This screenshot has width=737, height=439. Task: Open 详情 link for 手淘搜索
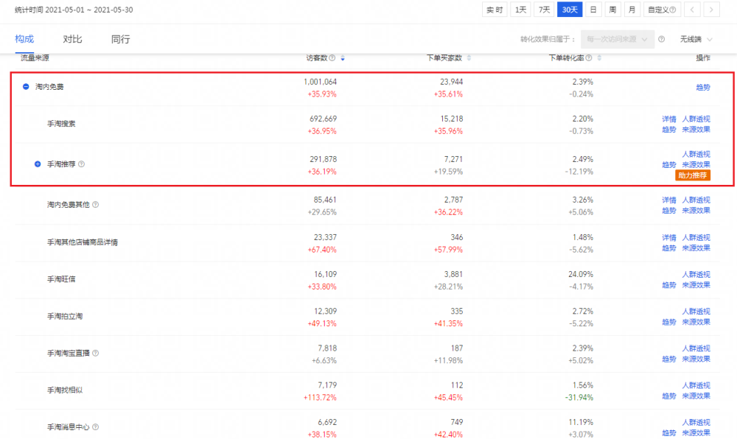[668, 119]
